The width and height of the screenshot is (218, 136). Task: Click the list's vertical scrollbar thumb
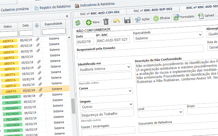pyautogui.click(x=73, y=106)
